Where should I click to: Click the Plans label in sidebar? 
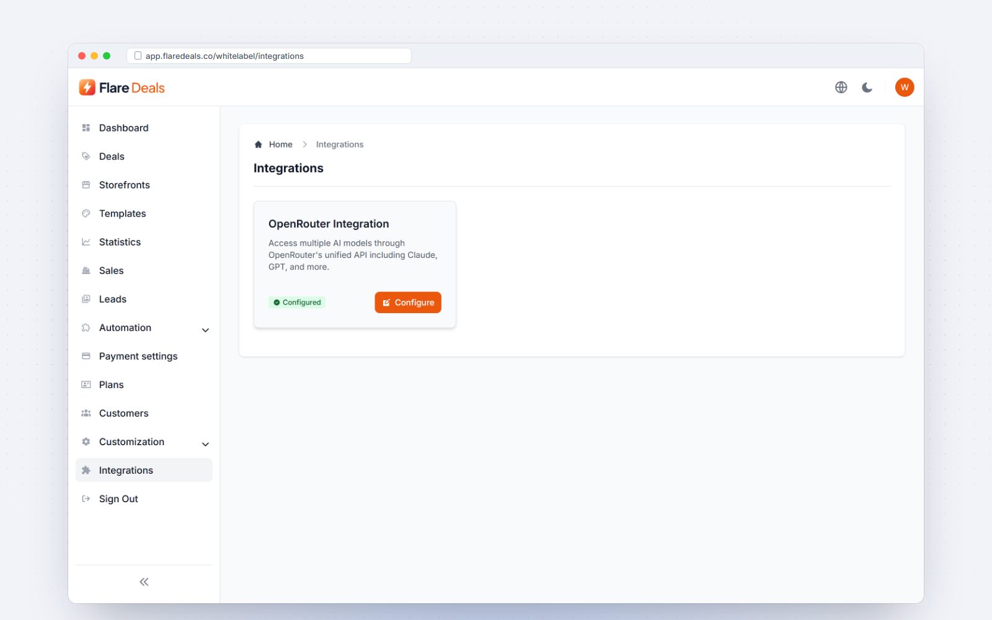click(x=112, y=384)
